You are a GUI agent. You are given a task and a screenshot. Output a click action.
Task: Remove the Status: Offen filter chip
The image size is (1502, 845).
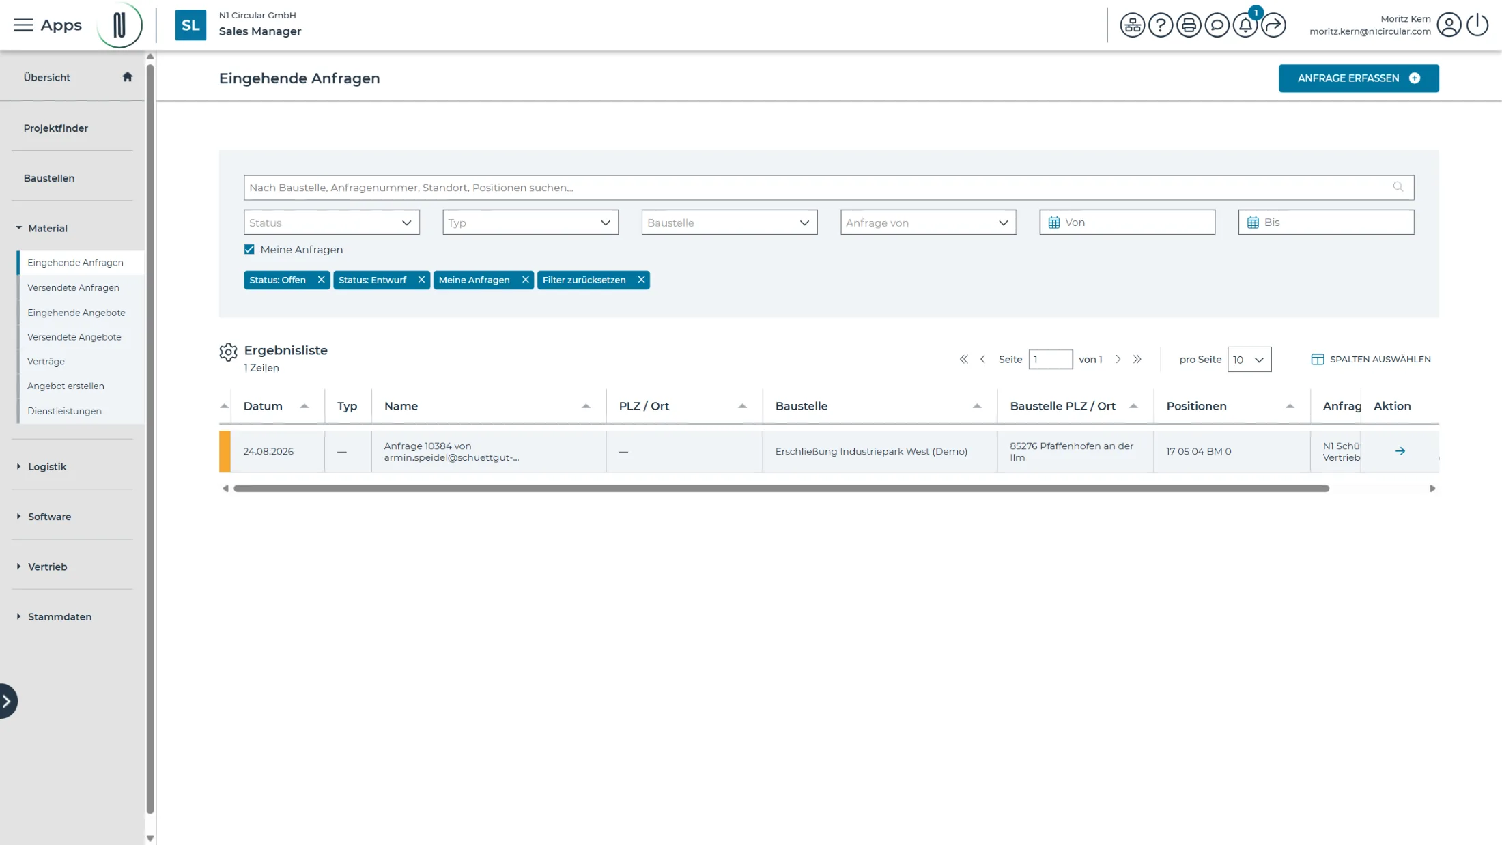321,280
